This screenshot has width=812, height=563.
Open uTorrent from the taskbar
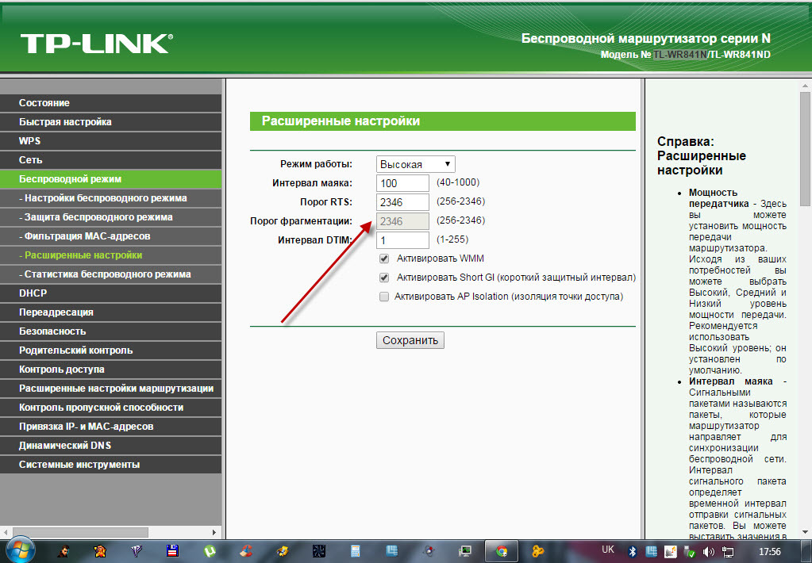(210, 550)
